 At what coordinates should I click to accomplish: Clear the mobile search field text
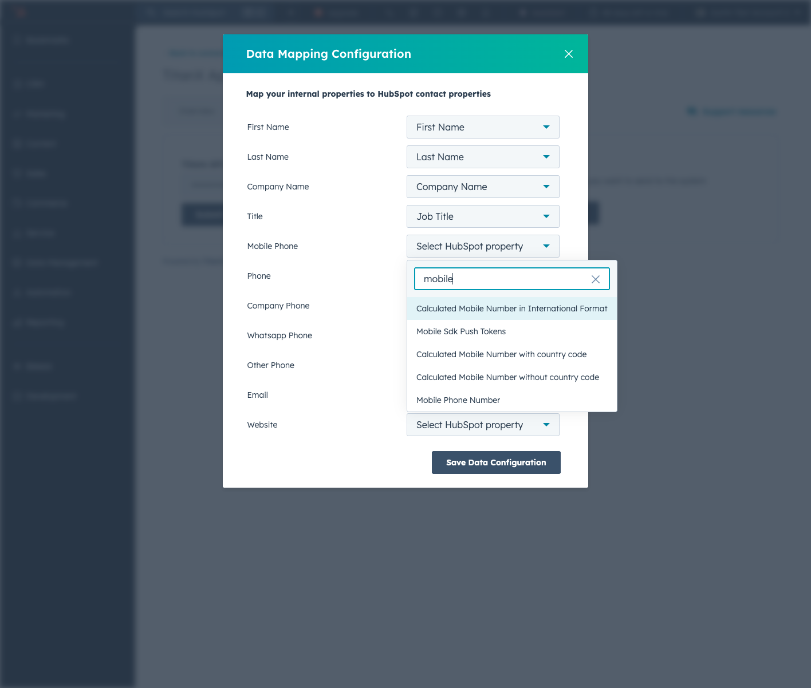pos(596,279)
